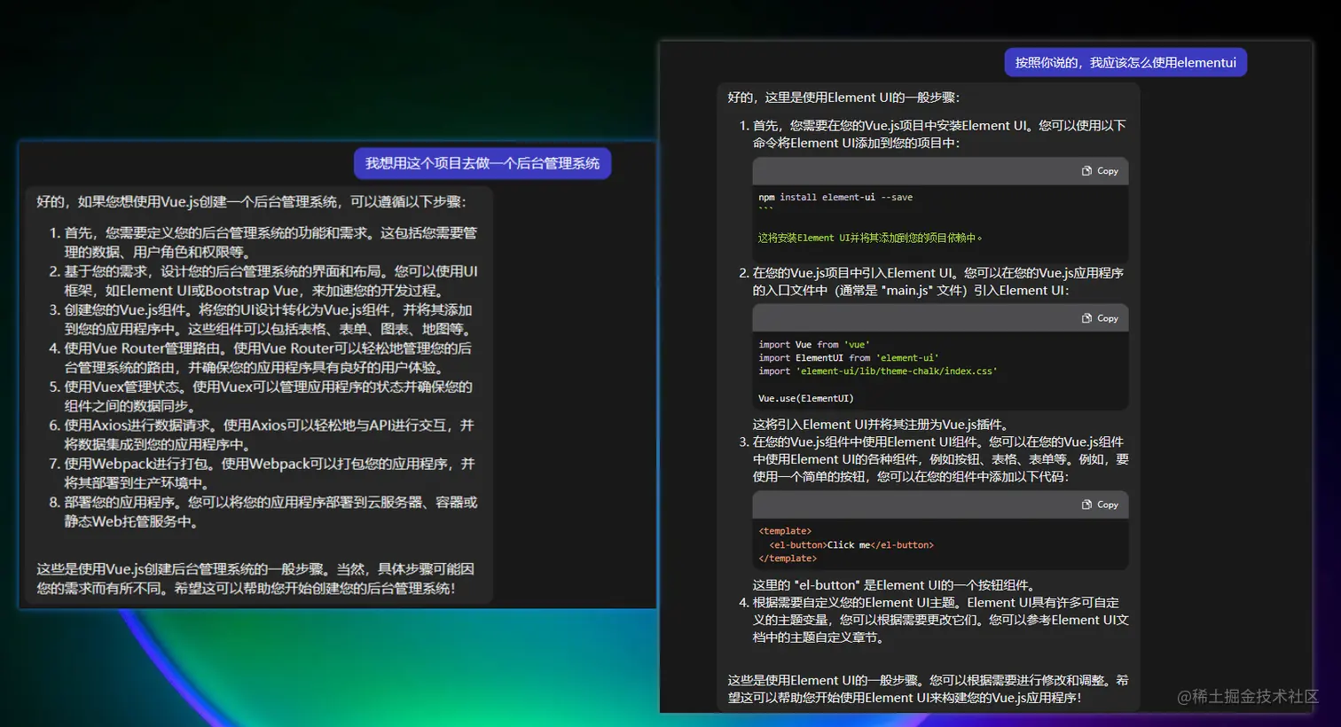Click the line "好的，这里是使用Element UI的一般步骤:"
Viewport: 1341px width, 727px height.
[843, 98]
